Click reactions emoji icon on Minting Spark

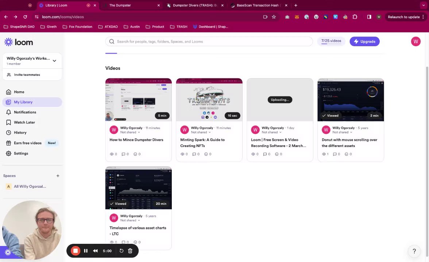point(206,154)
